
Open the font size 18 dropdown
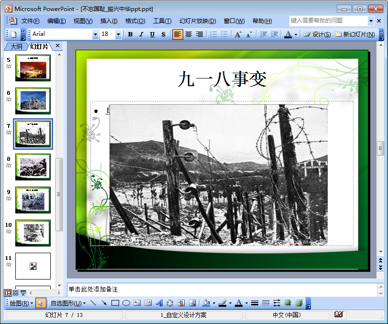coord(118,34)
